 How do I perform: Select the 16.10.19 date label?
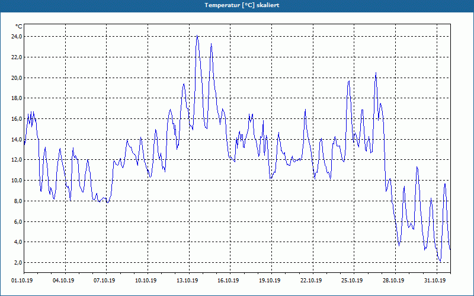pyautogui.click(x=228, y=281)
